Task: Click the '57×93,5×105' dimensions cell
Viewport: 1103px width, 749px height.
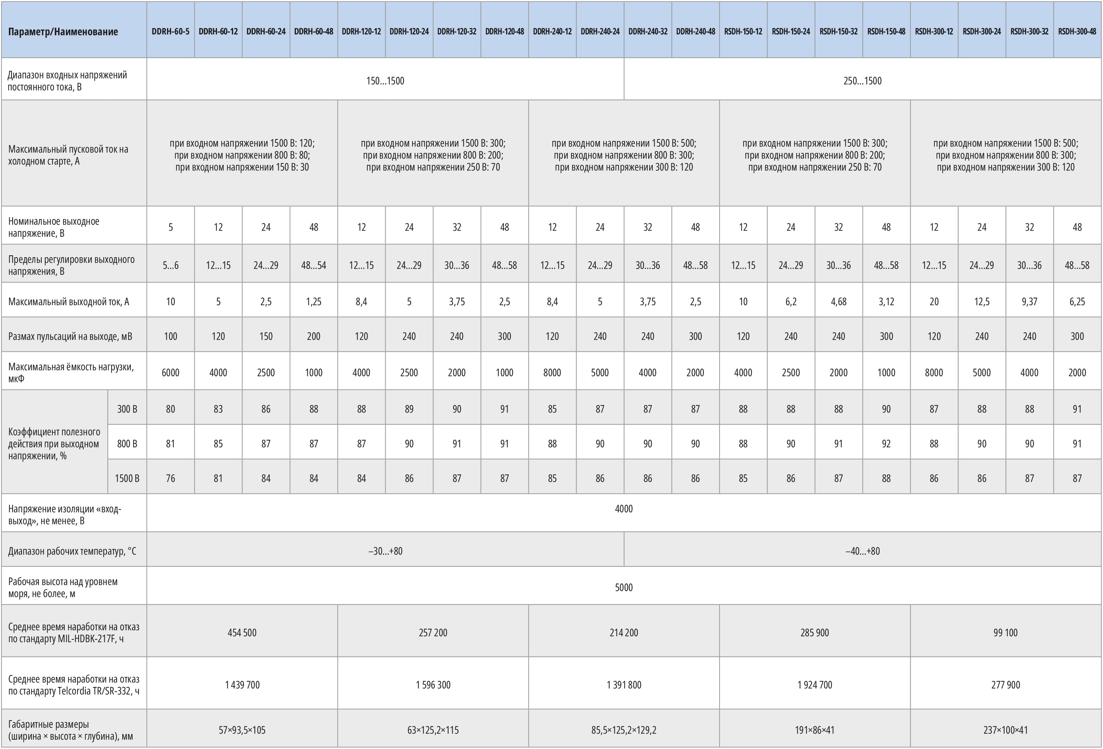Action: tap(242, 728)
